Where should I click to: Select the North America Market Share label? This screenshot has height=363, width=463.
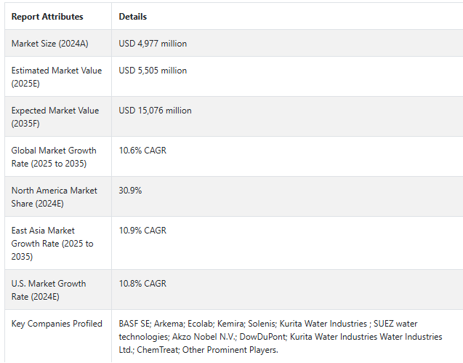[x=54, y=196]
